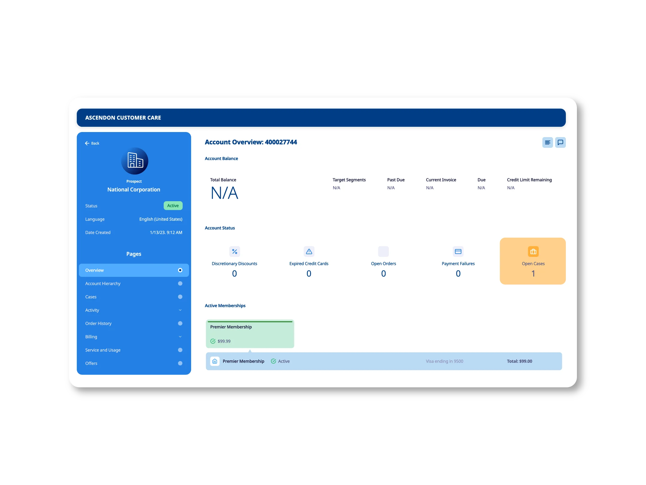
Task: Collapse the Premier Membership details pointer
Action: pos(250,351)
